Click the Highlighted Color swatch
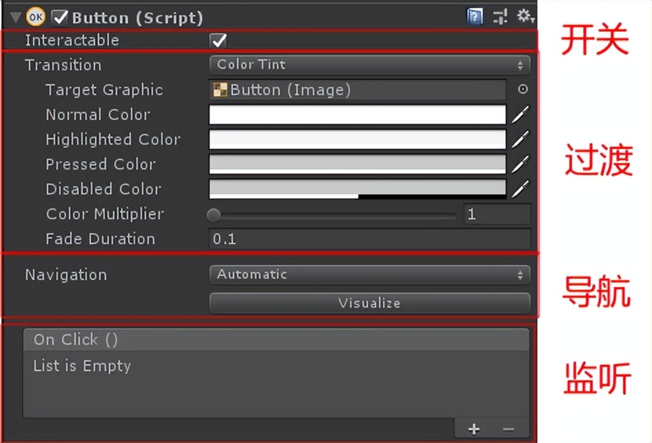Screen dimensions: 652x443 [x=358, y=139]
